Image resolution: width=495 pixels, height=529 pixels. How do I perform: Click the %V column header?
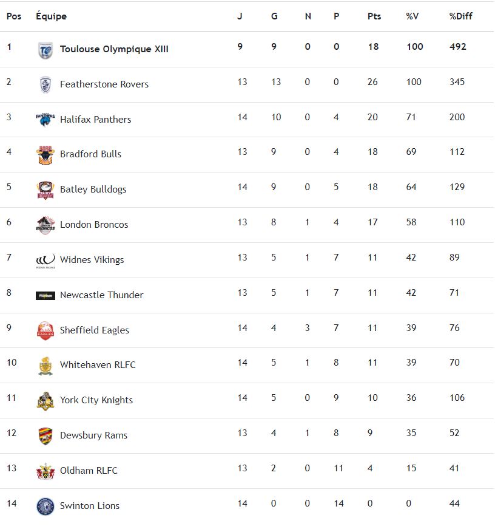[412, 16]
